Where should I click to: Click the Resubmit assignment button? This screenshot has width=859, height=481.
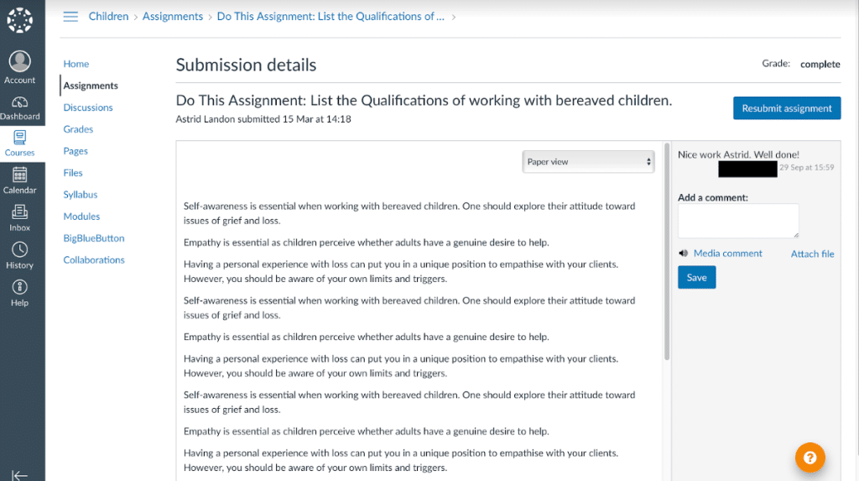(x=786, y=108)
